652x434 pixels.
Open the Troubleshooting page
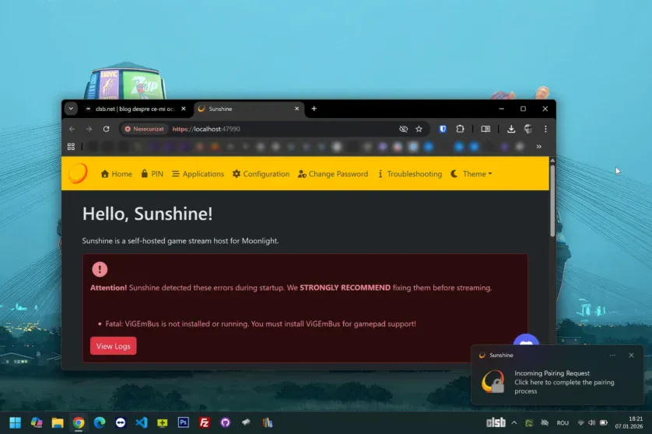tap(409, 174)
